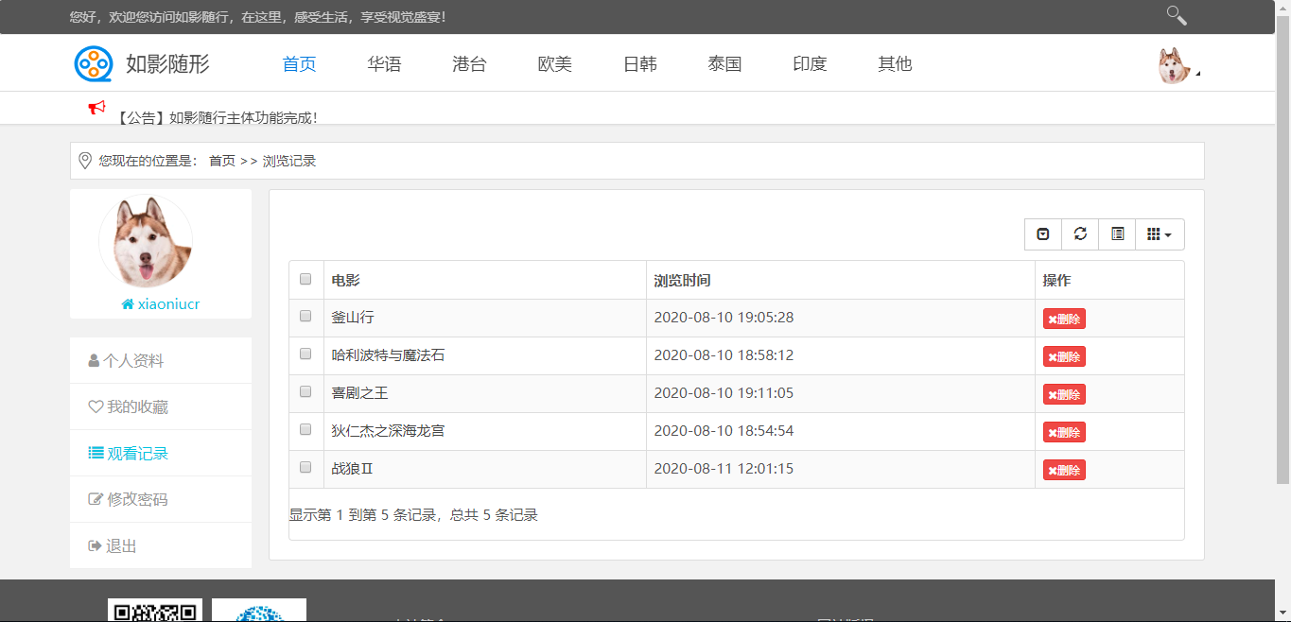Screen dimensions: 1291x622
Task: Select the 喜剧之王 row checkbox
Action: 305,391
